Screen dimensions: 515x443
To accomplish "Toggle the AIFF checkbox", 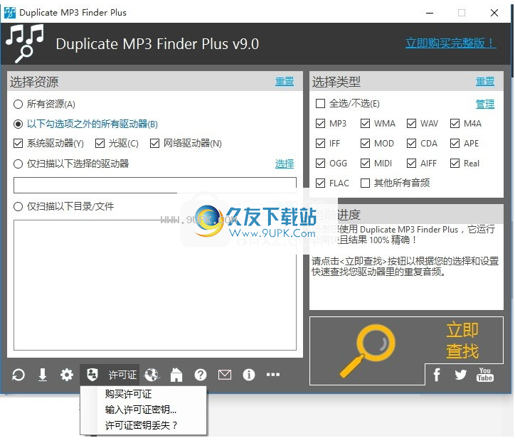I will coord(412,164).
